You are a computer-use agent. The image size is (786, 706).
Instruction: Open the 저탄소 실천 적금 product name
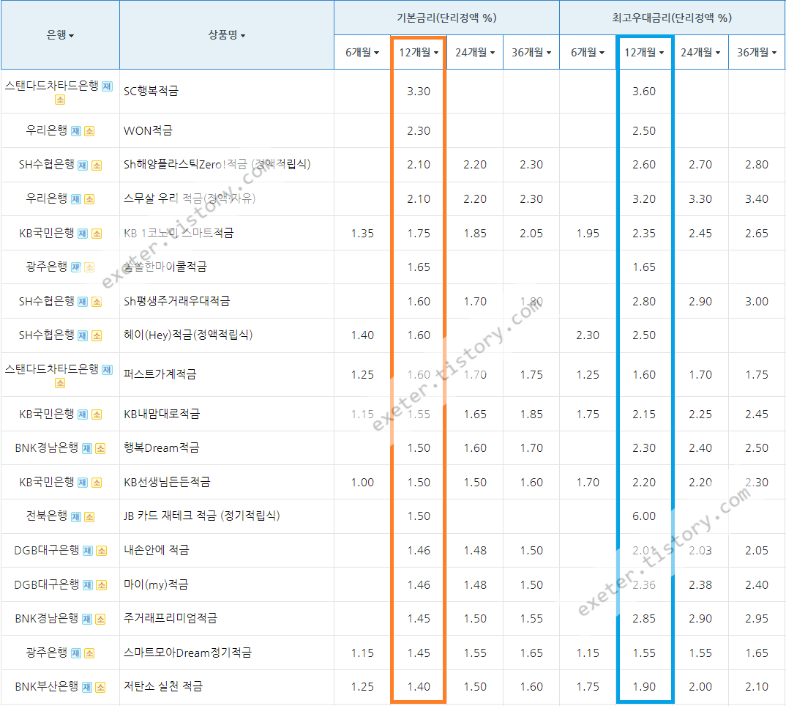(x=163, y=686)
